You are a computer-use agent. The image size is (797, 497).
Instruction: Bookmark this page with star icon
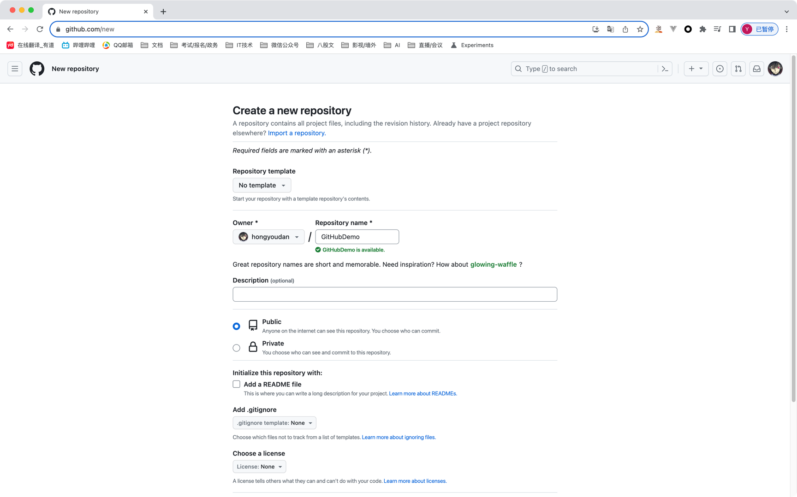tap(640, 29)
